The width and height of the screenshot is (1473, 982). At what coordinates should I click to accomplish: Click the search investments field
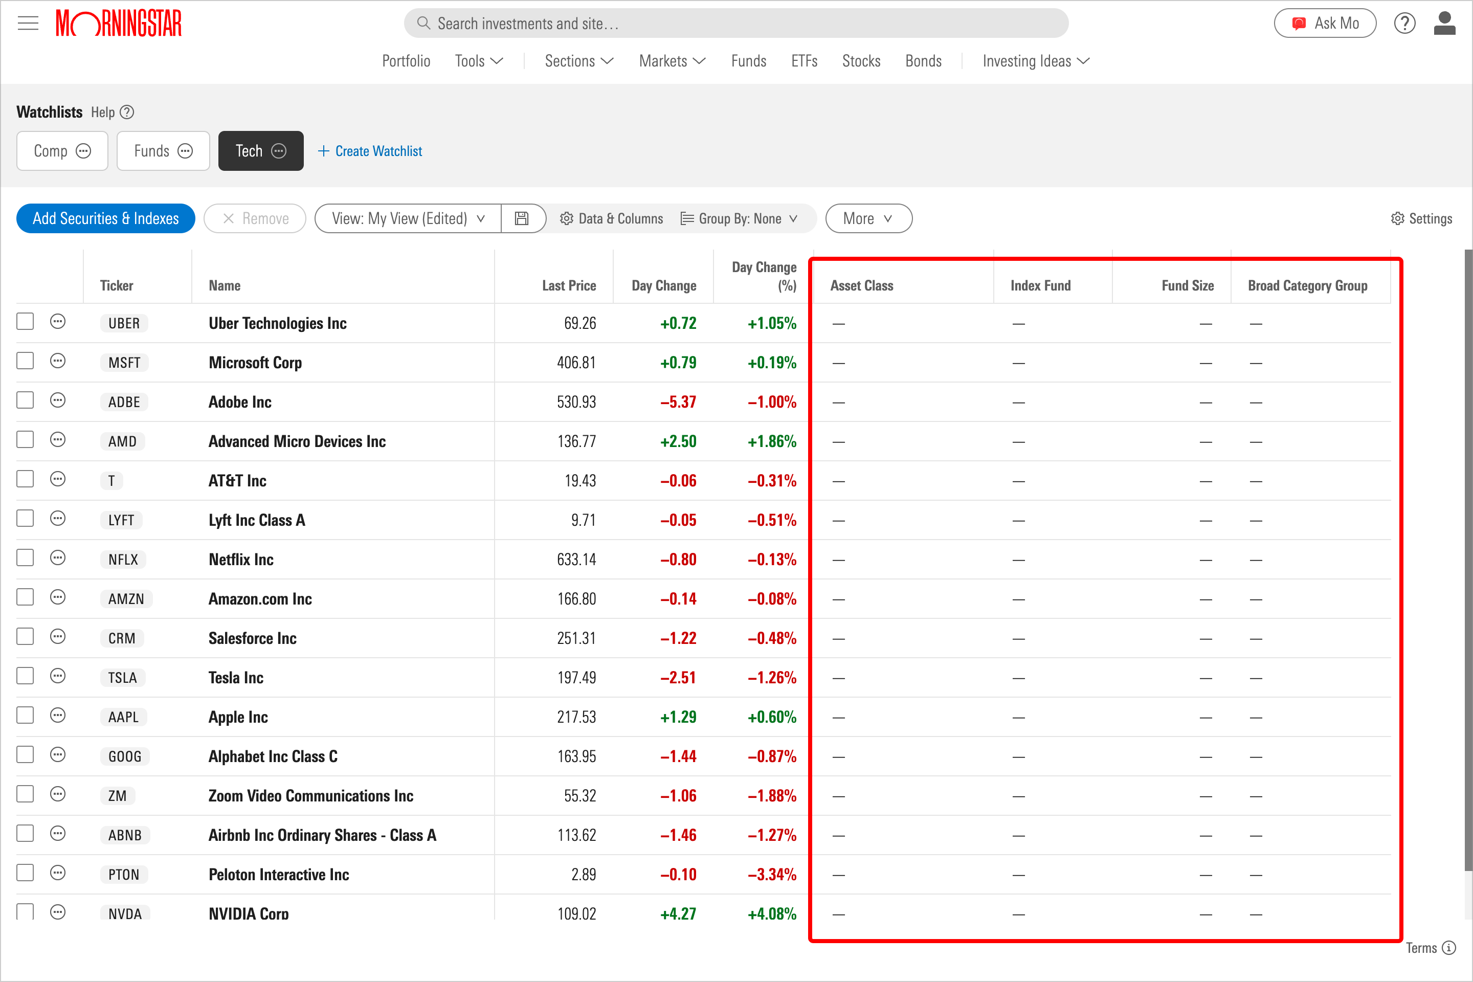pyautogui.click(x=736, y=23)
